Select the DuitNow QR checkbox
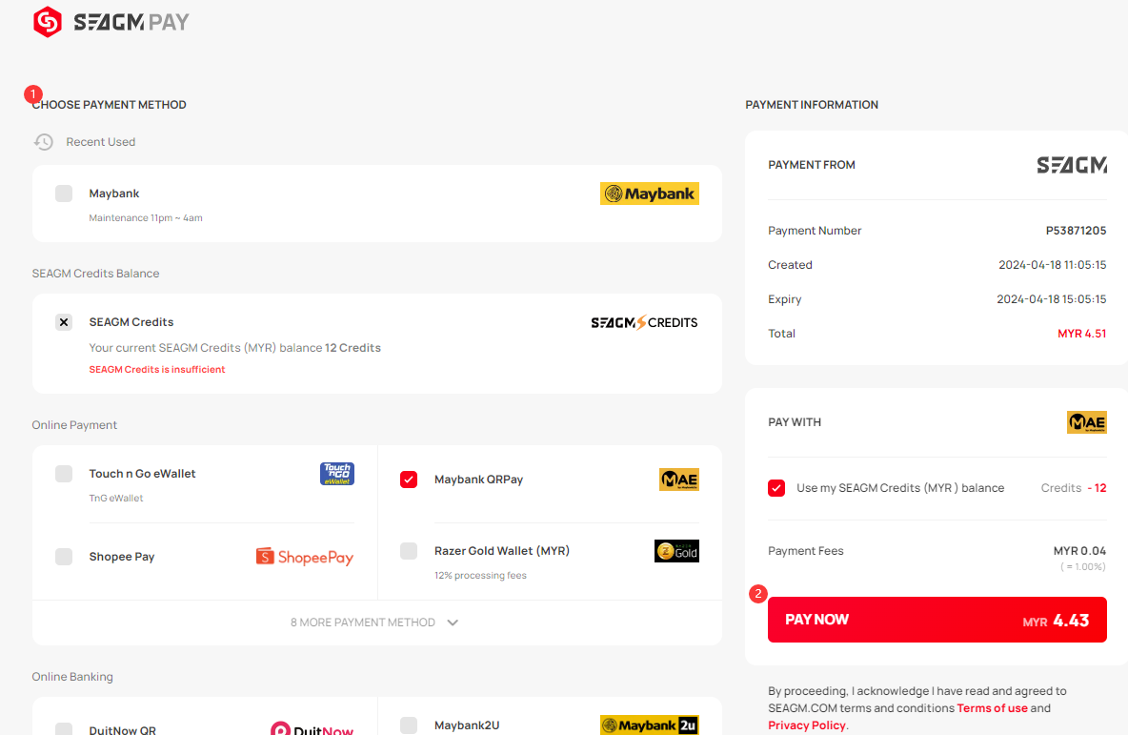1128x735 pixels. [64, 729]
